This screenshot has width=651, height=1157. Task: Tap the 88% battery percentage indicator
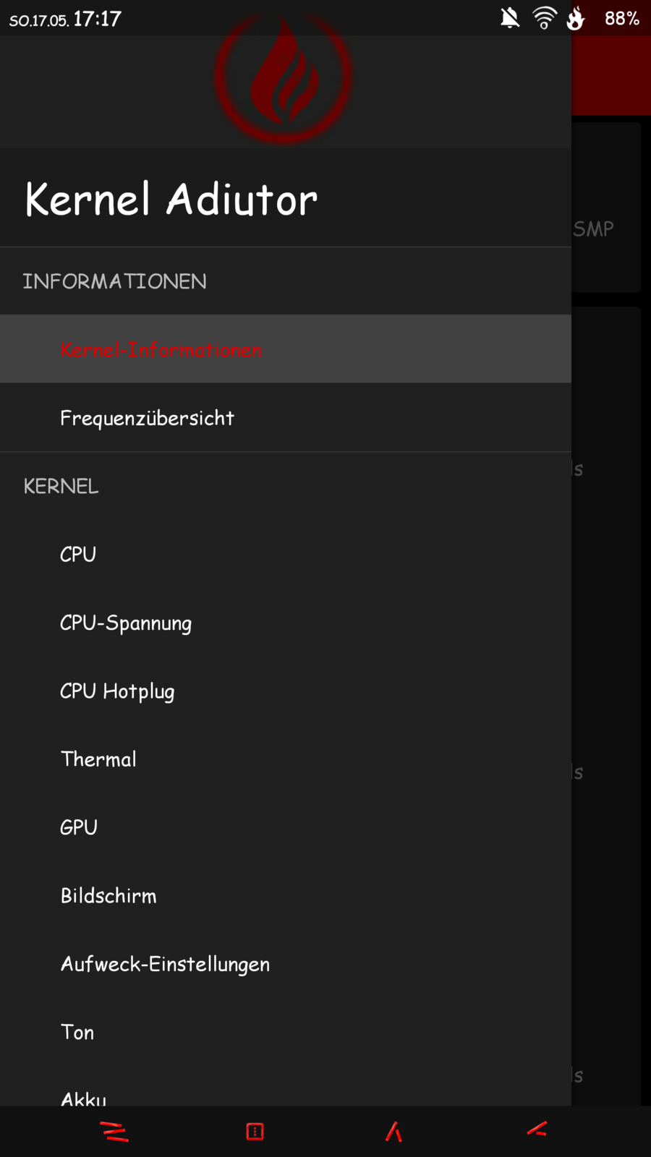[622, 18]
